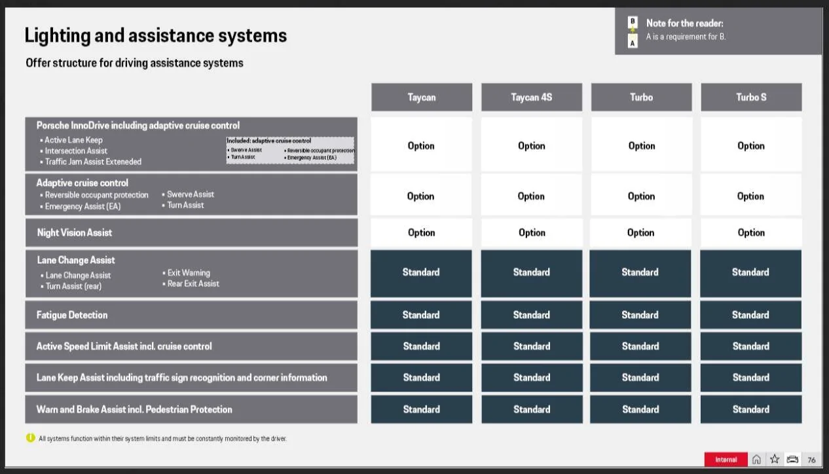Select the Turbo column header
Image resolution: width=829 pixels, height=474 pixels.
click(x=641, y=97)
